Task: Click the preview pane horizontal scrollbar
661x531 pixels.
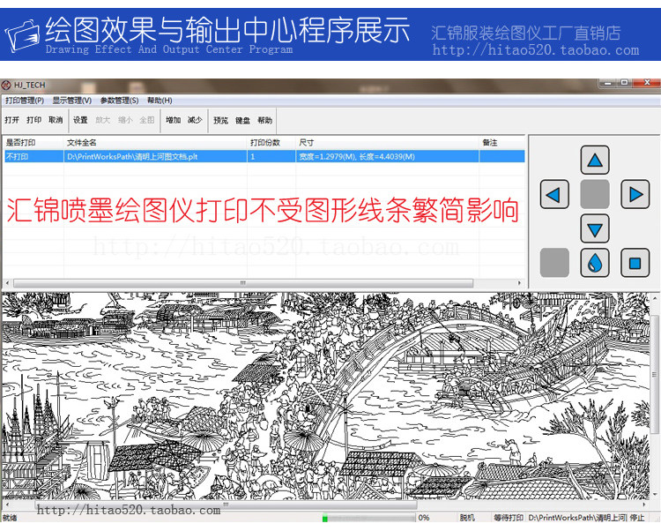Action: pos(226,504)
